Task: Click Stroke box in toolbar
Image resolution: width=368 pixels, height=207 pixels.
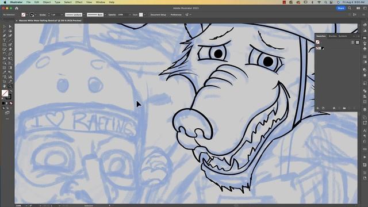Action: pyautogui.click(x=9, y=97)
